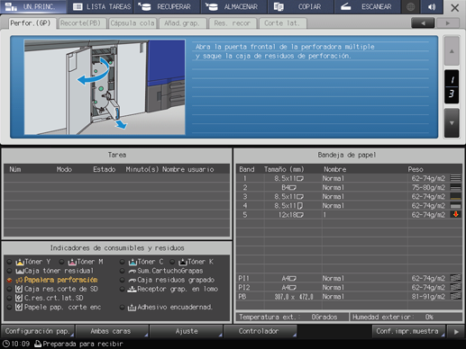The height and width of the screenshot is (349, 466).
Task: Click Sum.CartuchoGrapas status light
Action: point(122,271)
